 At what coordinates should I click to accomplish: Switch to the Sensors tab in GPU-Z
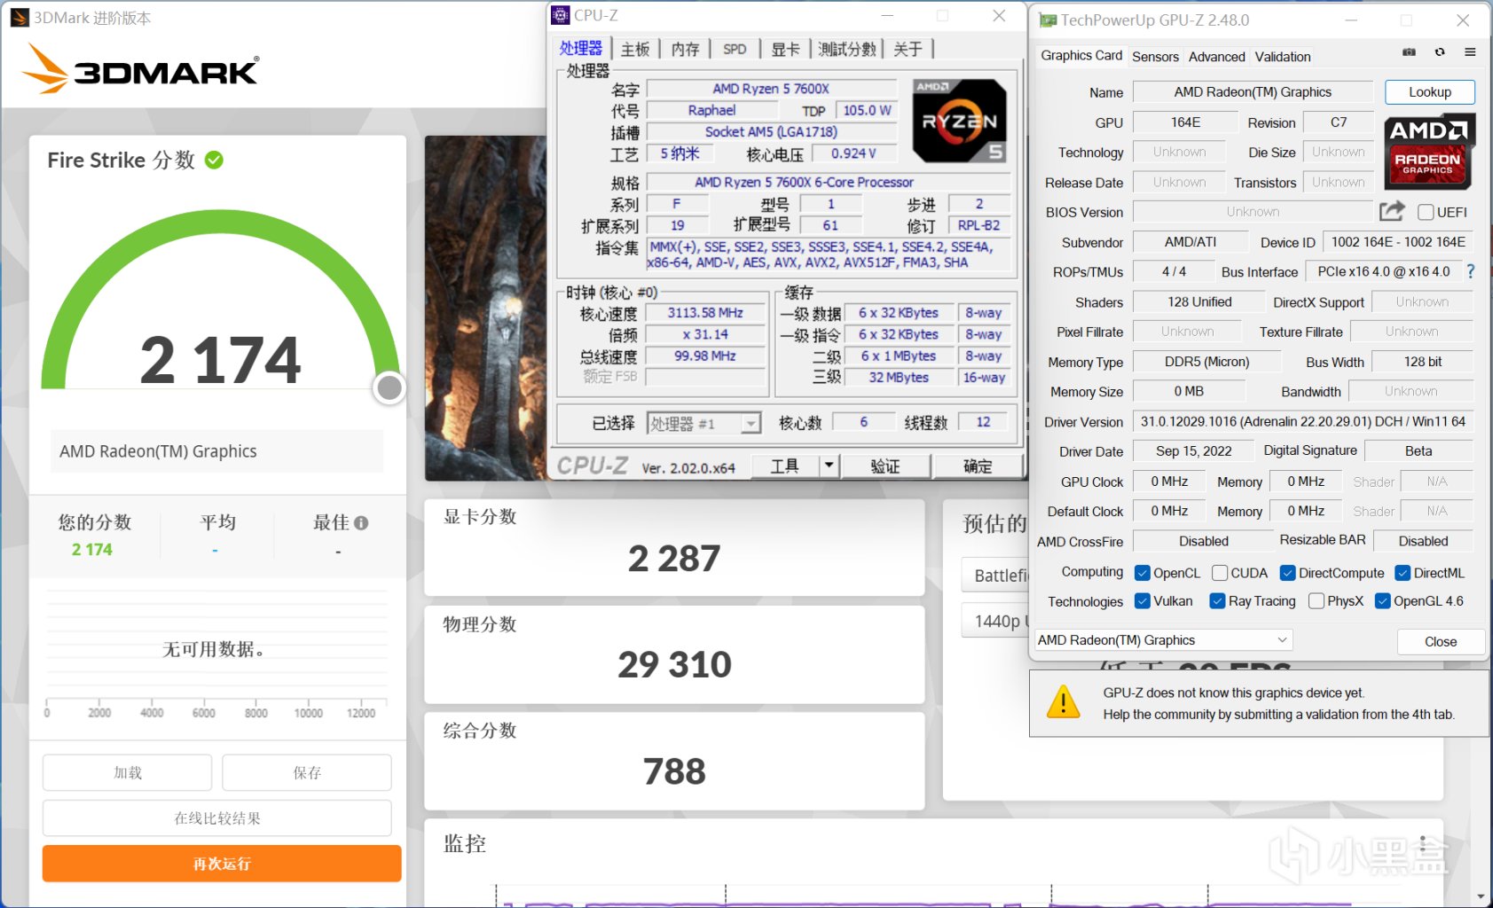click(1155, 57)
